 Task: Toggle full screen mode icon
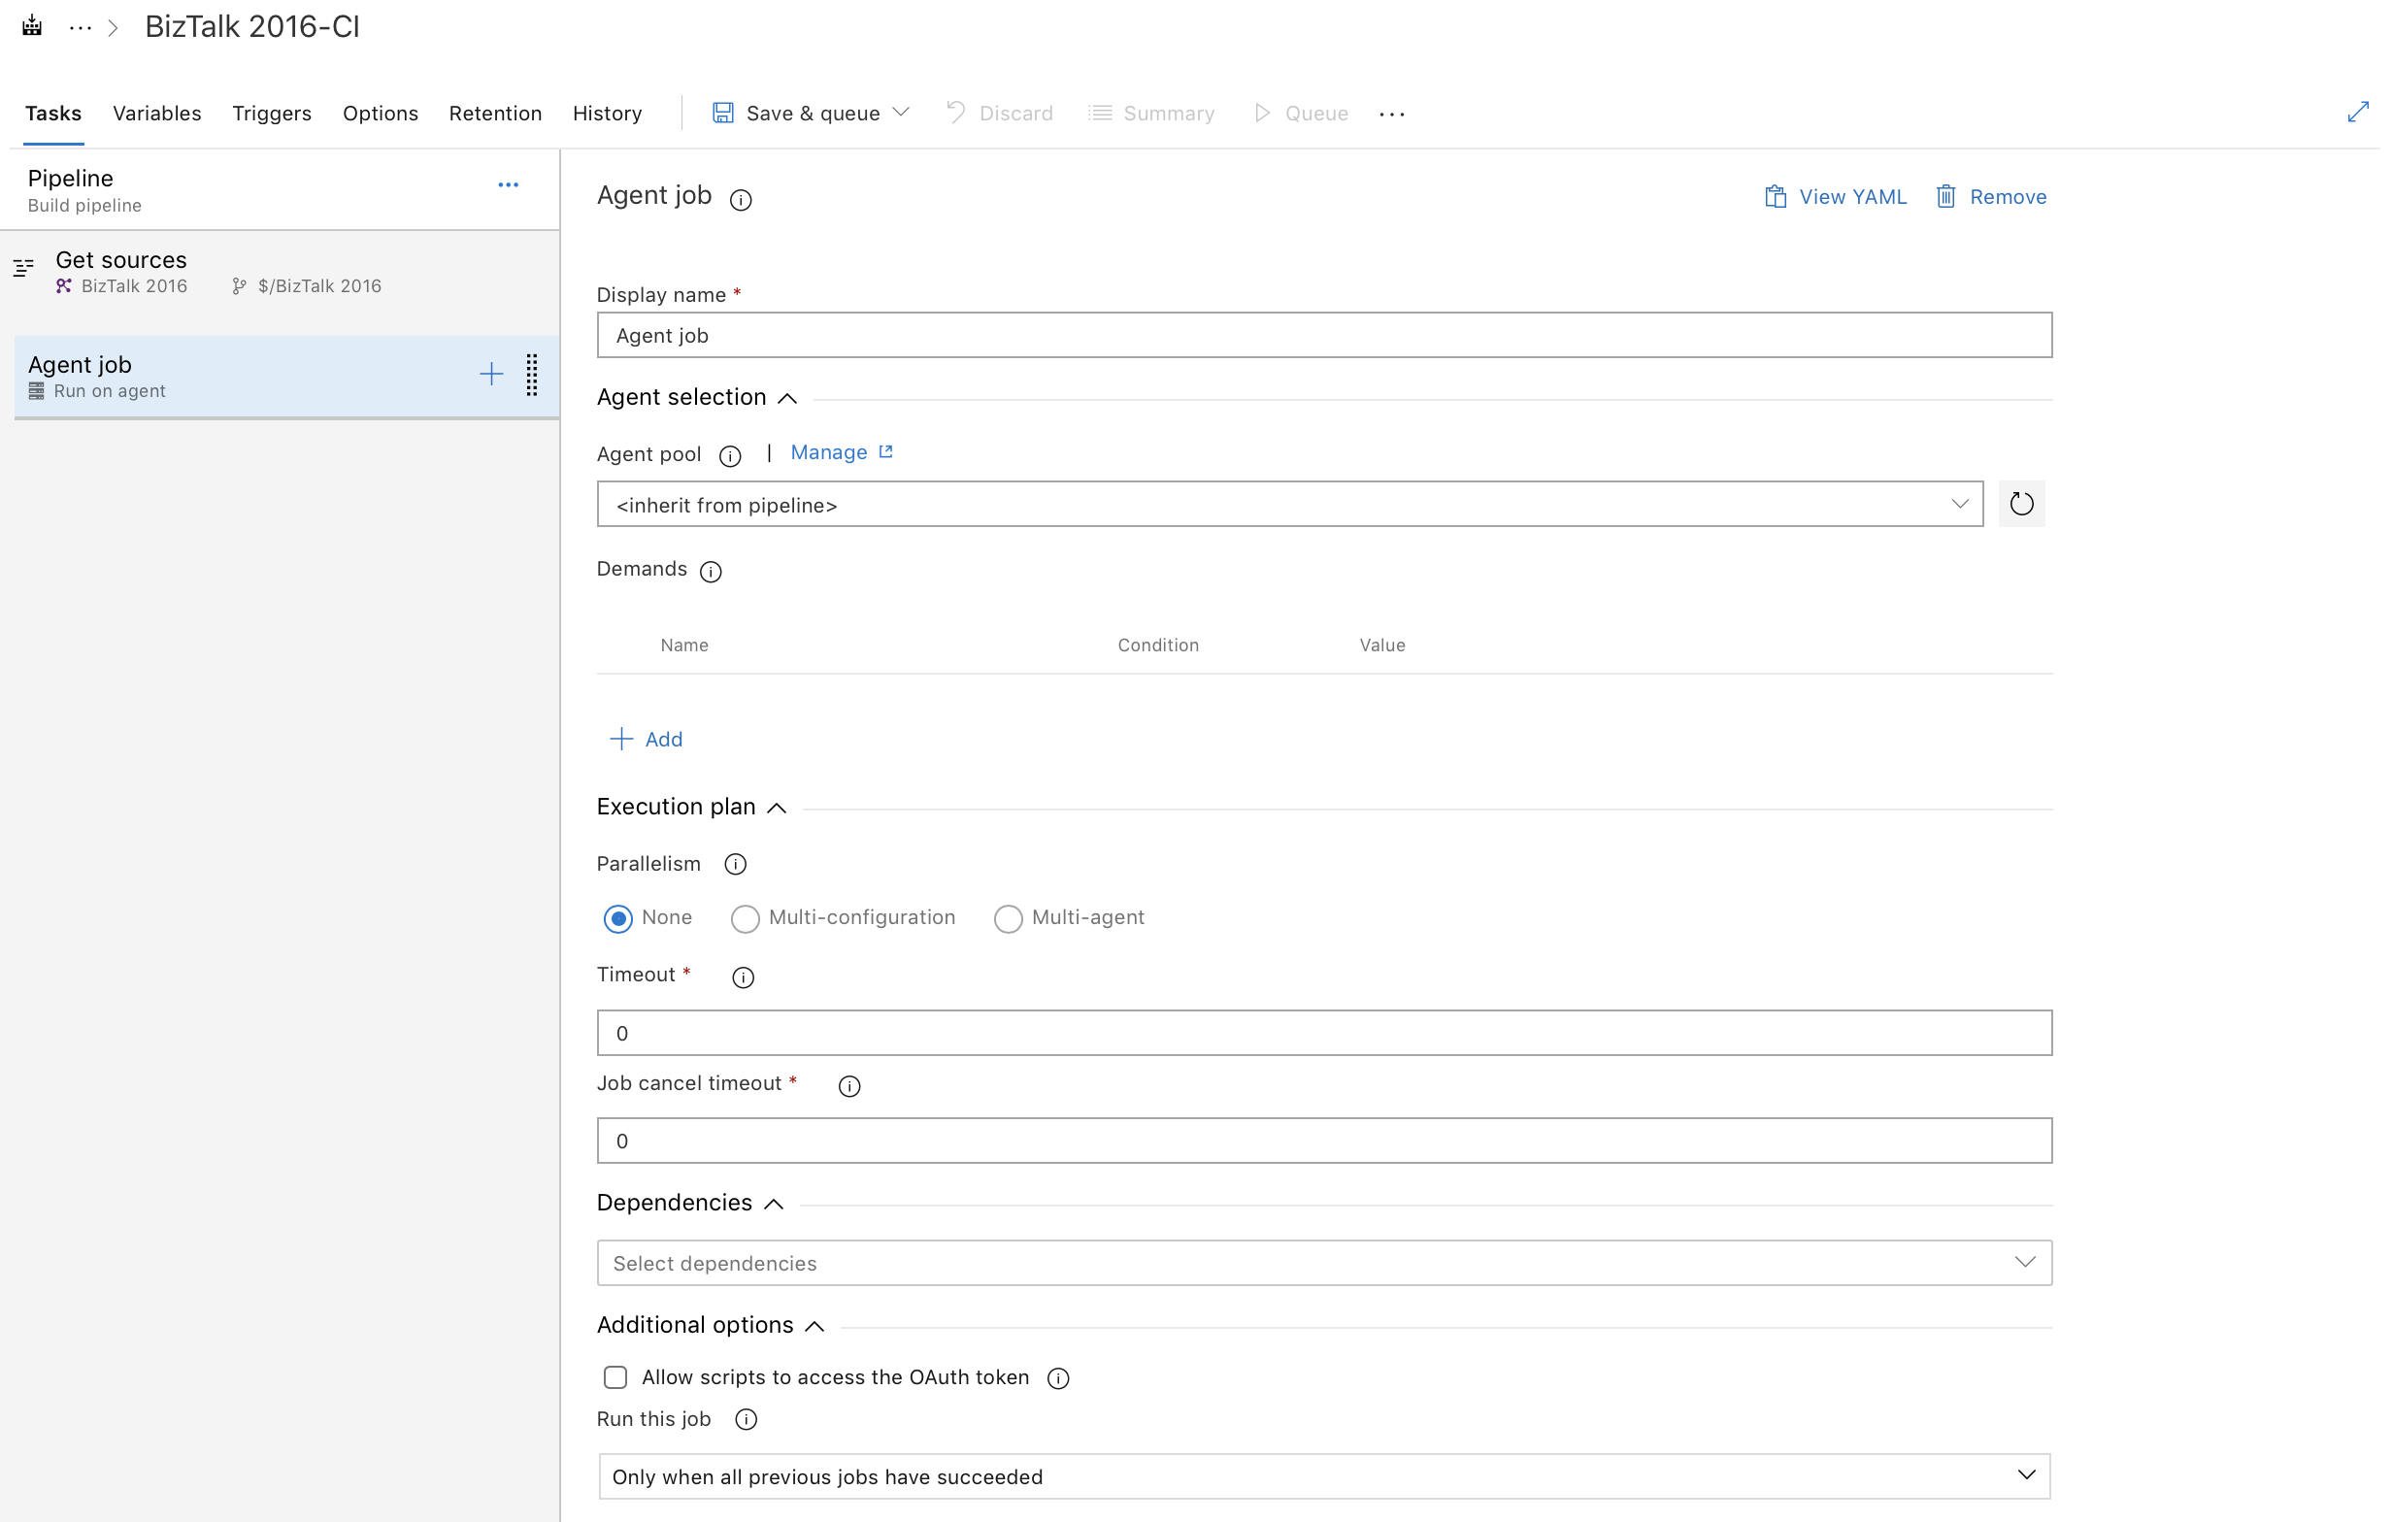tap(2357, 113)
